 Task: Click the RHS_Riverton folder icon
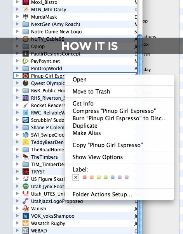(26, 98)
